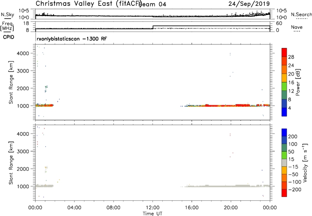Image resolution: width=312 pixels, height=216 pixels.
Task: Click the frequency step-up at 12:00 UT
Action: (153, 27)
